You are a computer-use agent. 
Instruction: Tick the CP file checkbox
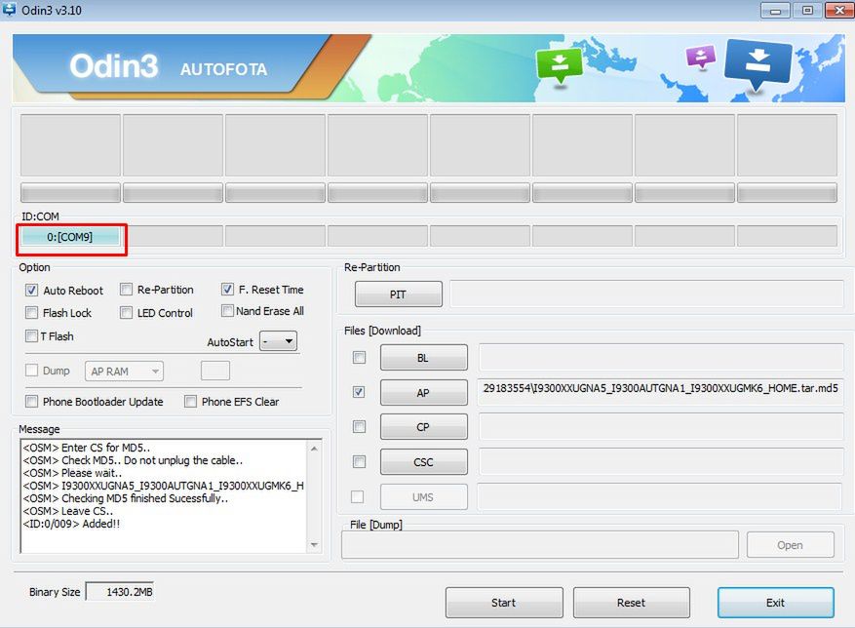(x=359, y=427)
